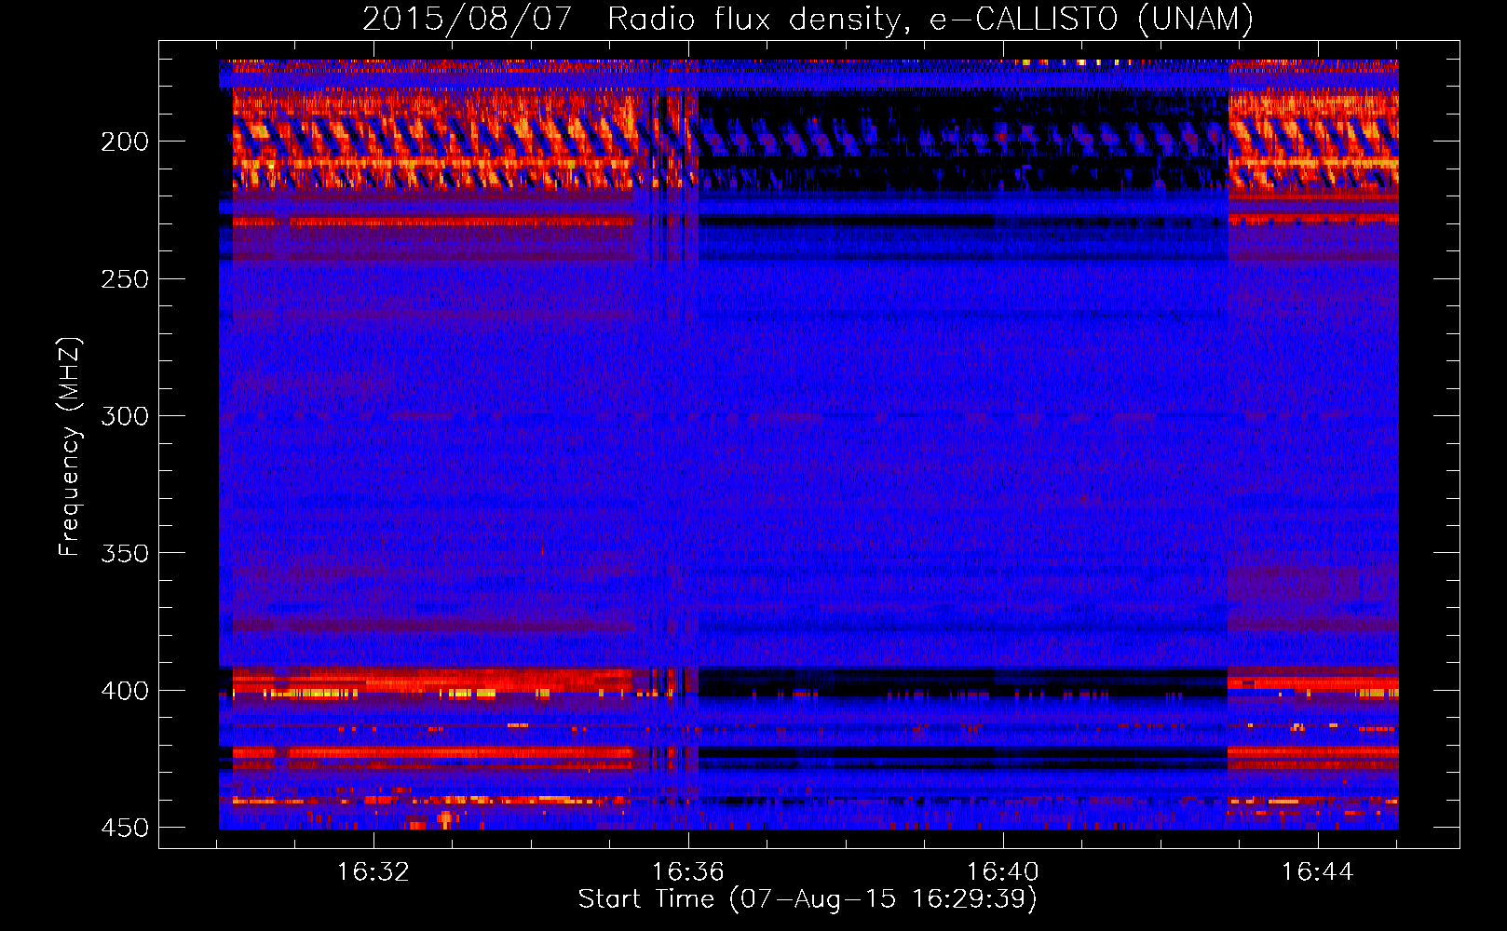Click the 450 frequency tick label
This screenshot has height=931, width=1507.
125,829
